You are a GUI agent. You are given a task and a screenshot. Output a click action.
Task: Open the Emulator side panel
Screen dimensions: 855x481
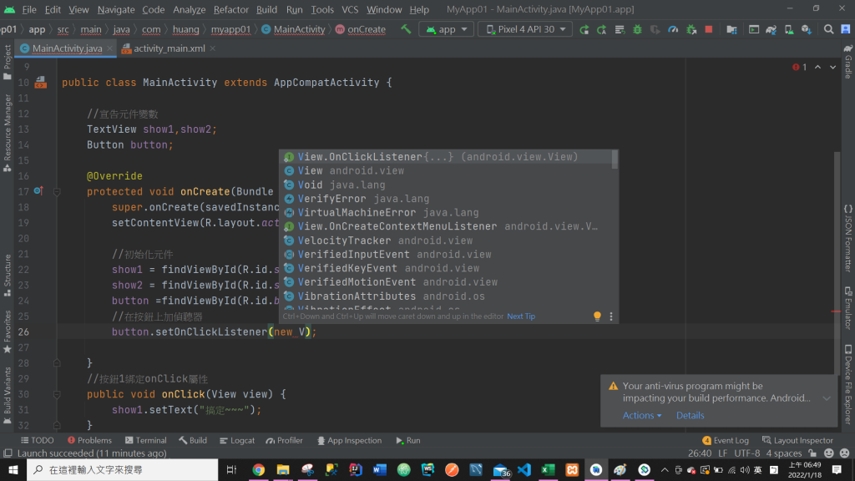(848, 307)
